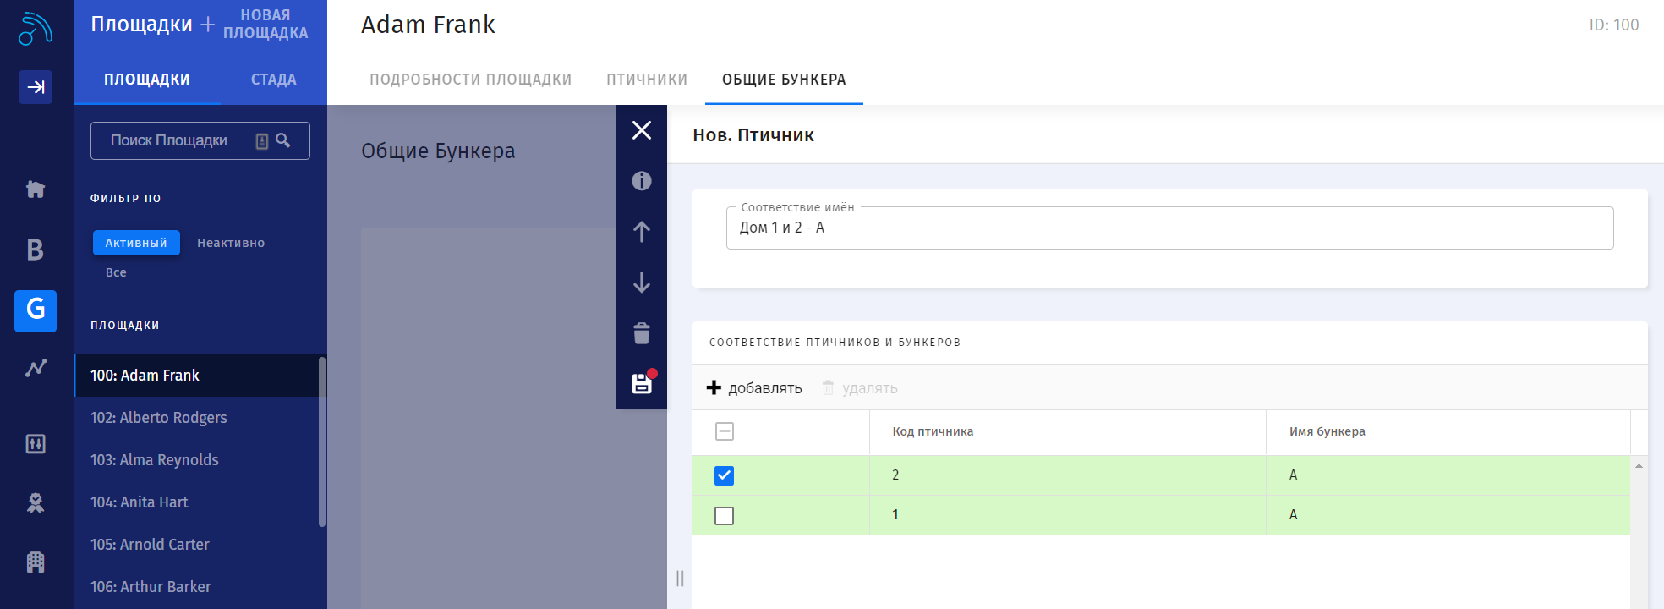Screen dimensions: 1664x609
Task: Switch to the ПЛОЩАДКИ tab
Action: pos(147,80)
